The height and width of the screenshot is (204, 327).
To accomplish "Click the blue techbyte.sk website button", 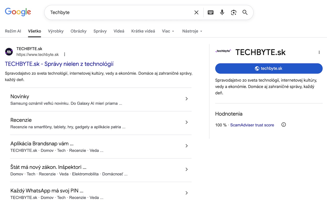I will [269, 69].
